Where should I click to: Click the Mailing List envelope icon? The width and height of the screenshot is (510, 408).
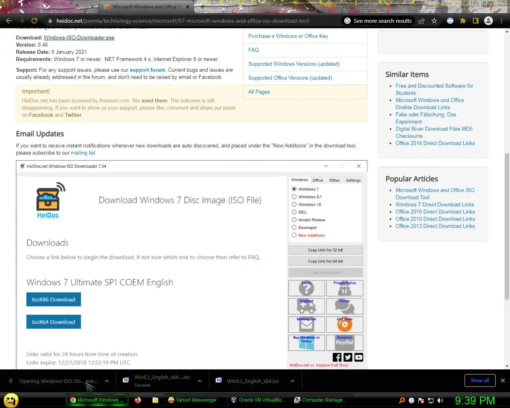(306, 325)
